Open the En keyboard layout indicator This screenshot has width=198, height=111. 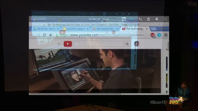[124, 19]
